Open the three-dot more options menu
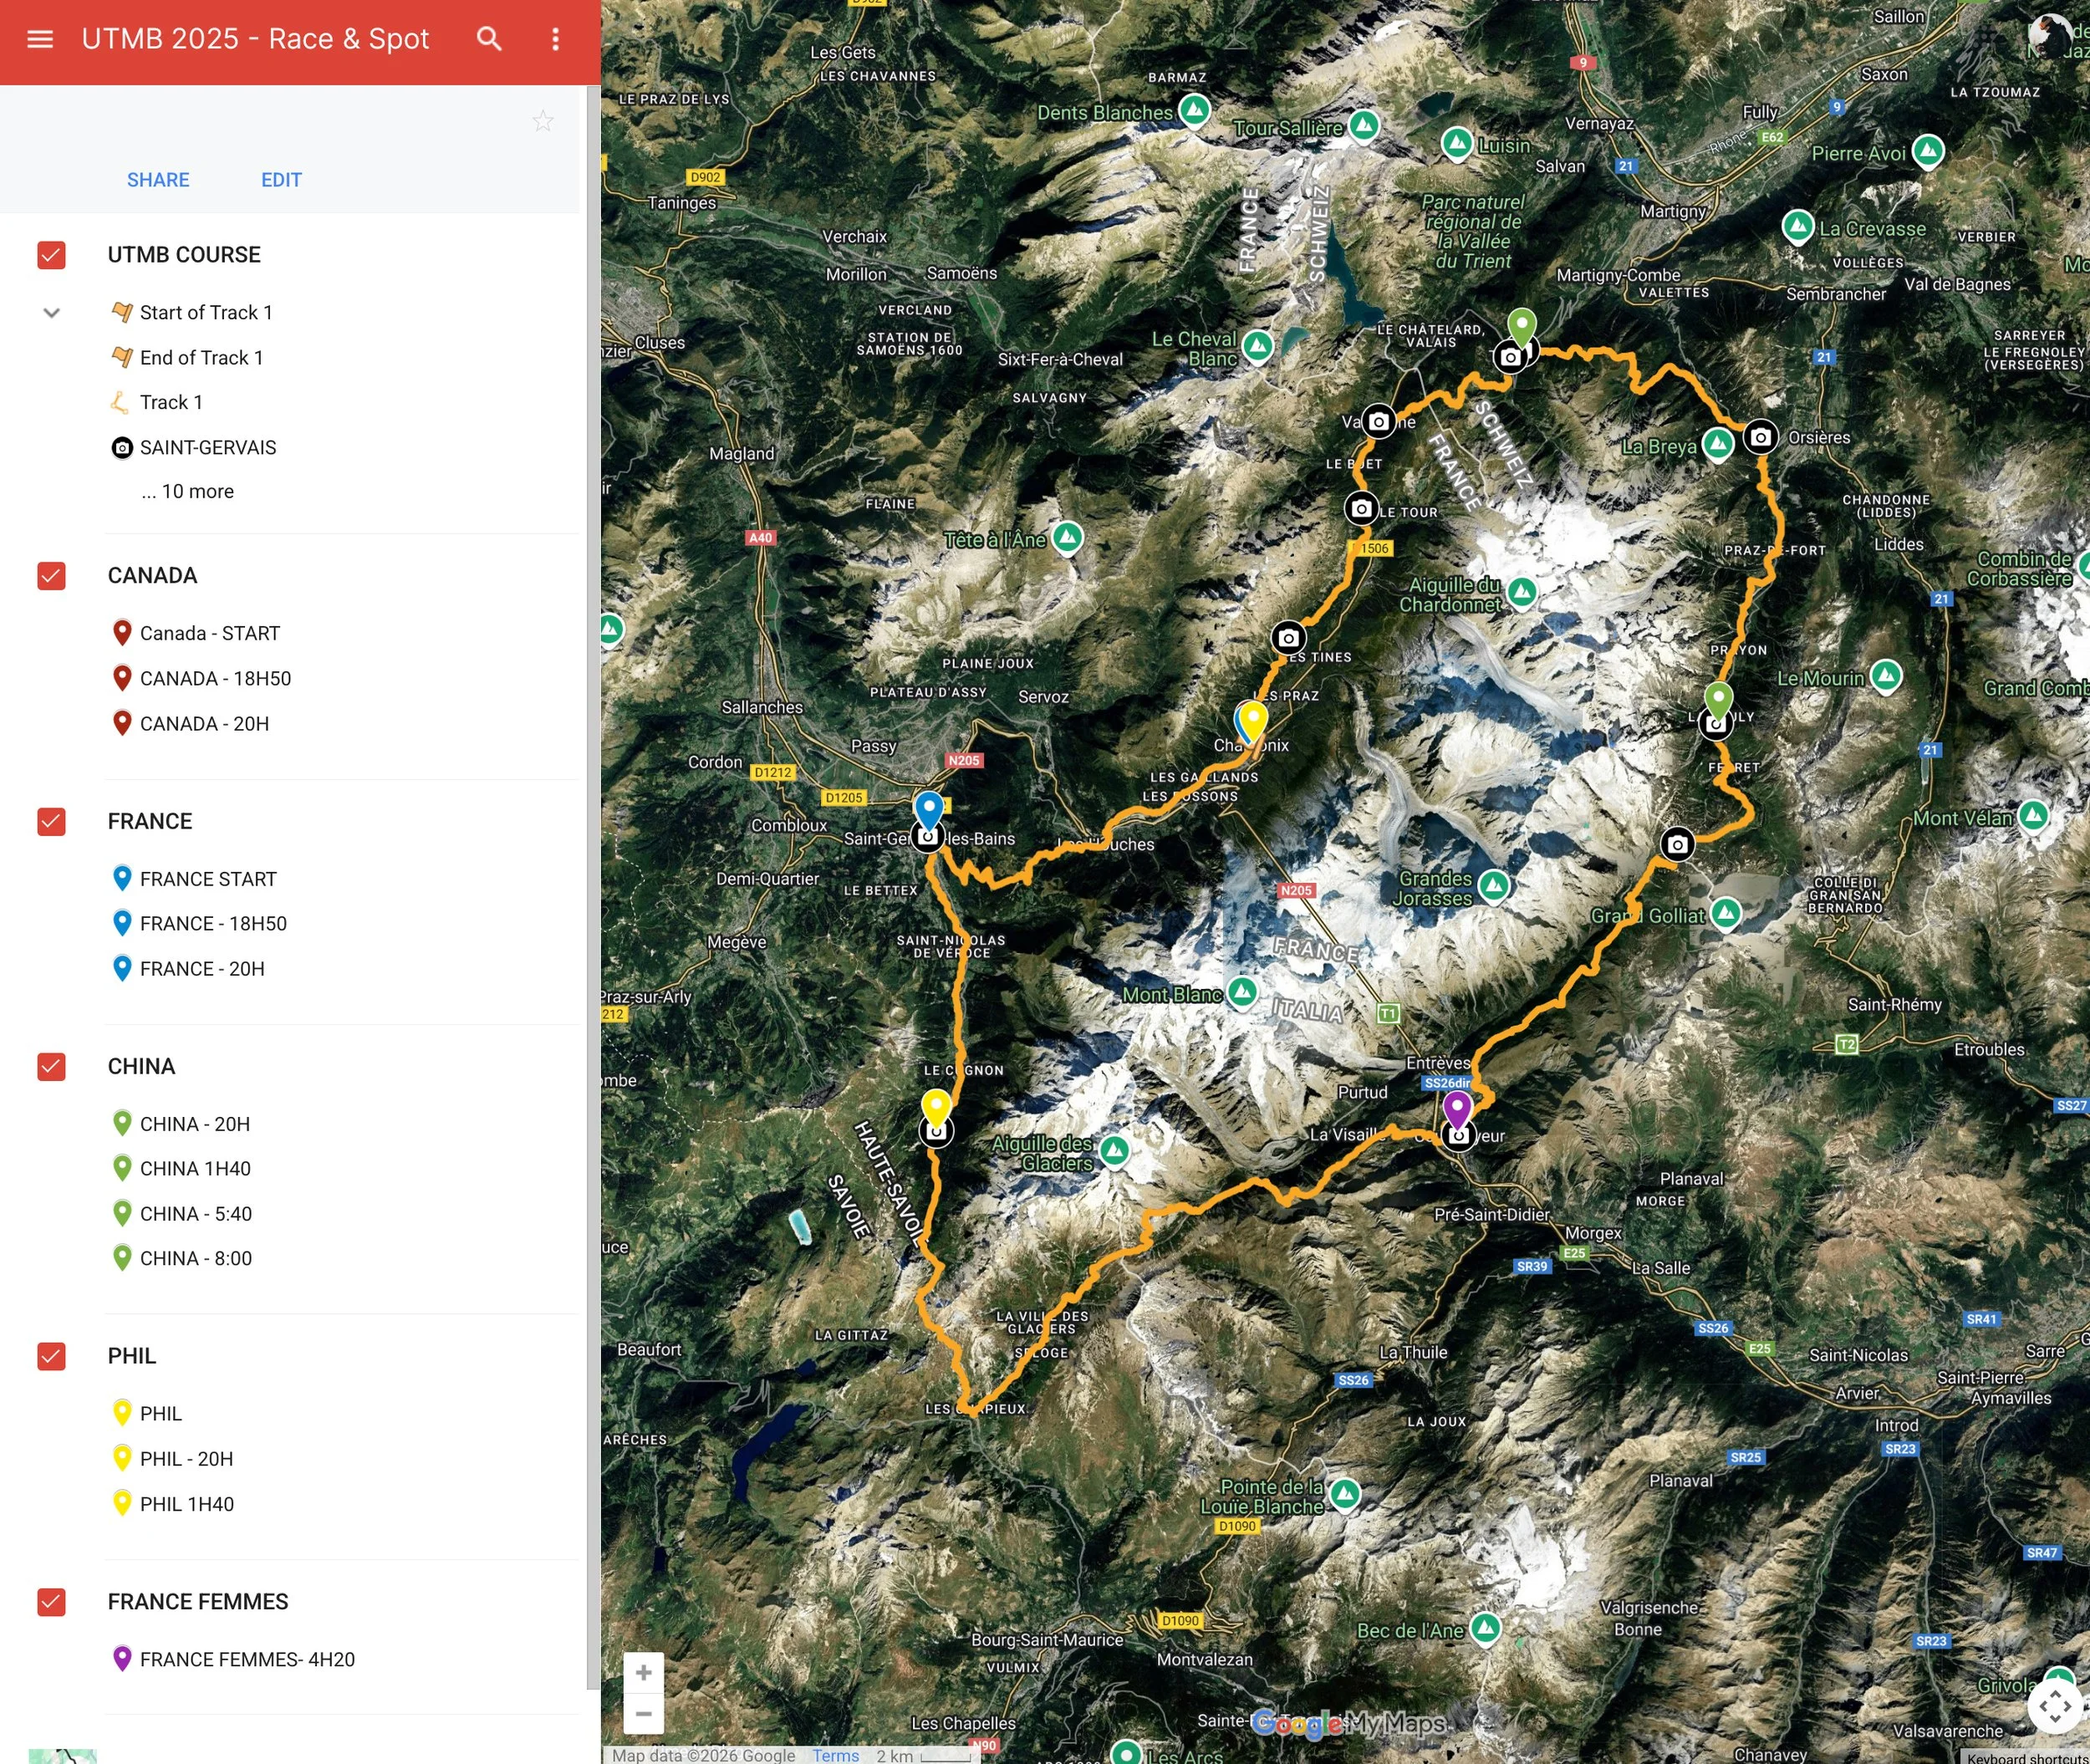This screenshot has width=2090, height=1764. 556,39
